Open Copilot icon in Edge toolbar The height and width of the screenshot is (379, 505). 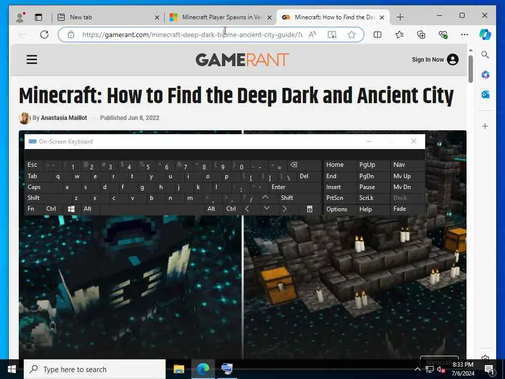(485, 35)
